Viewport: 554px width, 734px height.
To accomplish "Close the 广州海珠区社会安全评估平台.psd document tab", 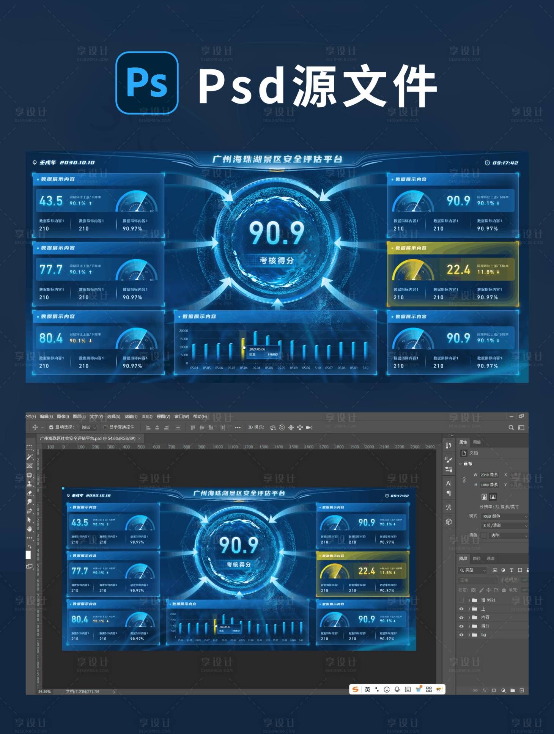I will (139, 438).
